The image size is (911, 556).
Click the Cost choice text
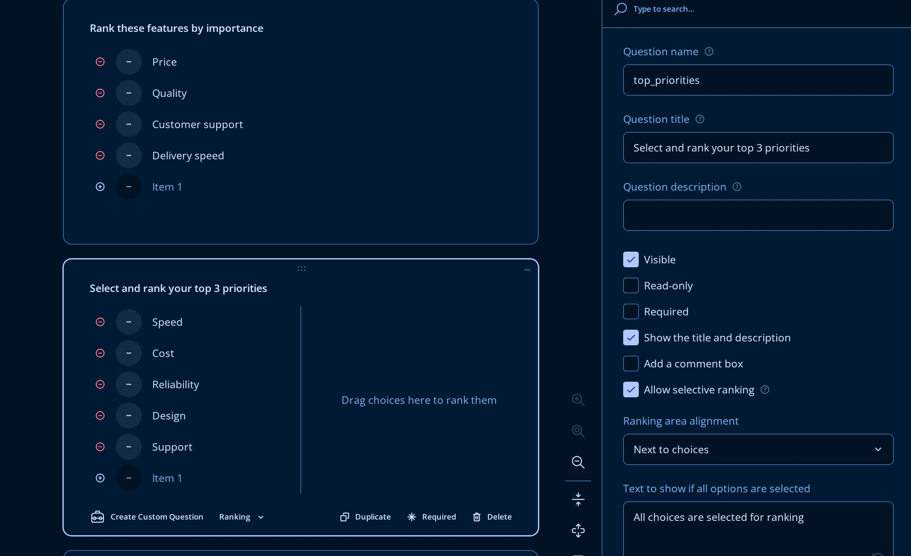click(x=163, y=353)
